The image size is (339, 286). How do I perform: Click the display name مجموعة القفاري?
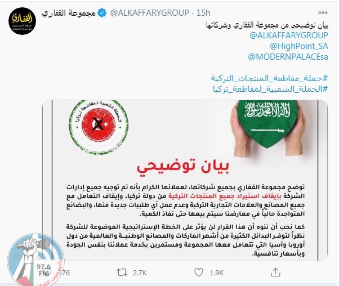pyautogui.click(x=68, y=13)
